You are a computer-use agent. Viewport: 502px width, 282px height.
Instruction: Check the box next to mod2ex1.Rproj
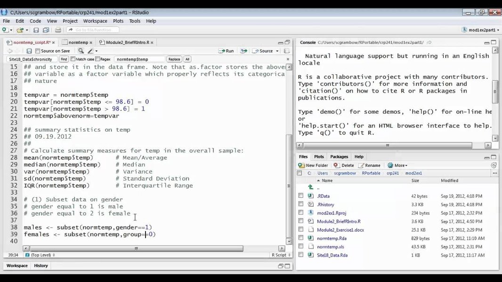click(300, 212)
